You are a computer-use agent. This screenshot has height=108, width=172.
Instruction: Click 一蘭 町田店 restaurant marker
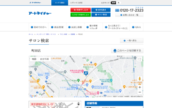[x=90, y=81]
